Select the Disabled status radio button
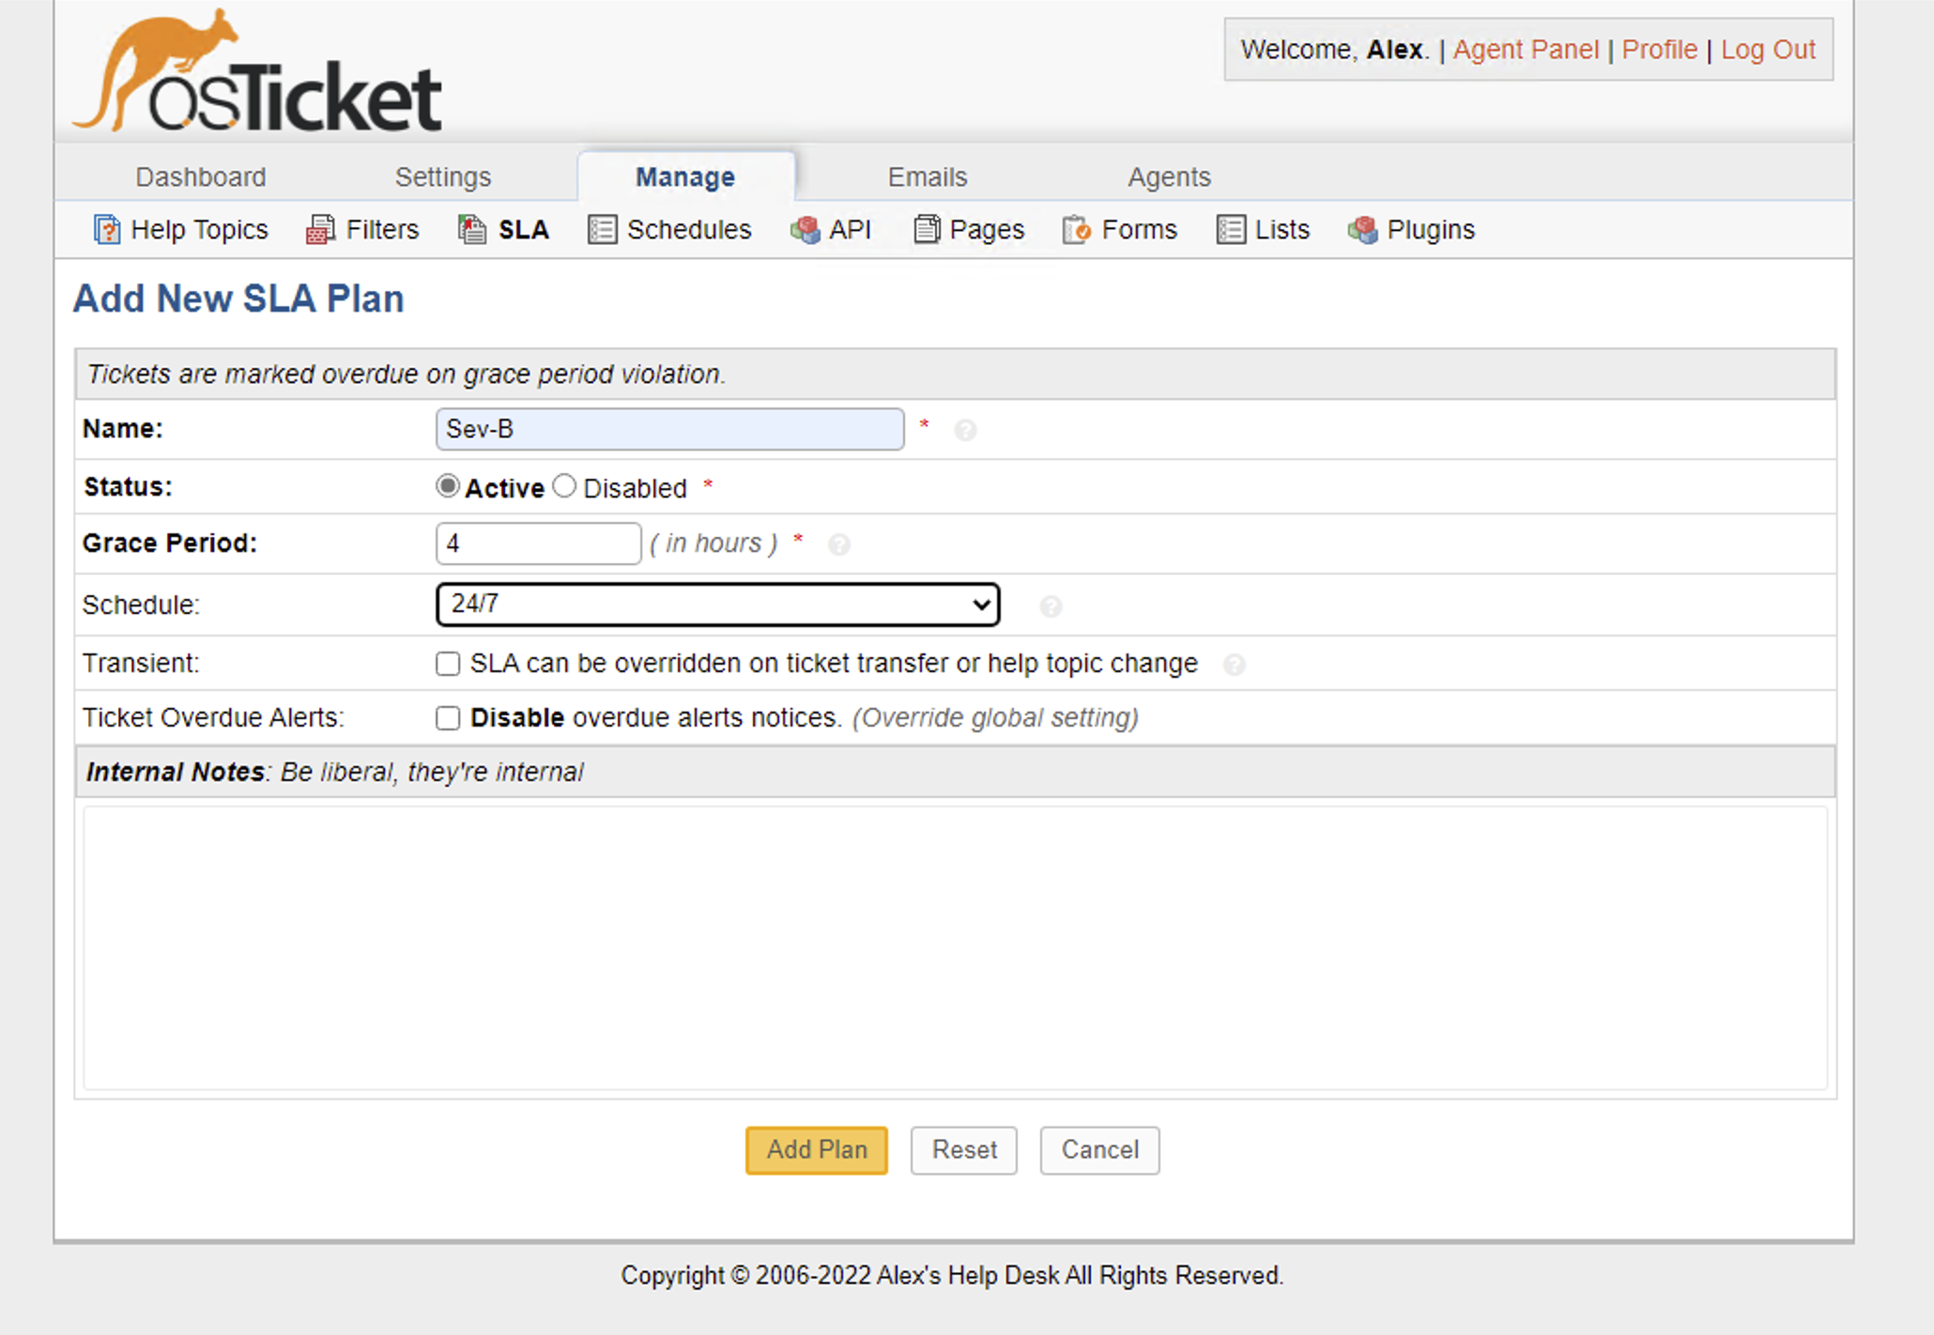Viewport: 1934px width, 1335px height. coord(564,486)
